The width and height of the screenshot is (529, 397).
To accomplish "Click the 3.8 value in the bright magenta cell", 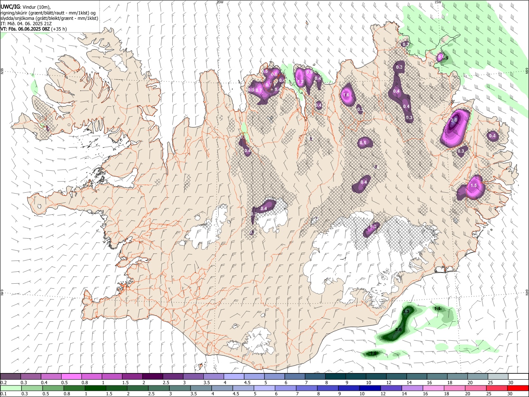I will pos(454,120).
